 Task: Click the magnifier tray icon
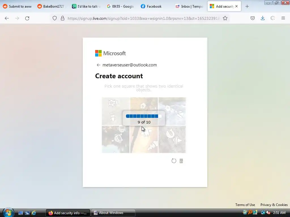250,212
